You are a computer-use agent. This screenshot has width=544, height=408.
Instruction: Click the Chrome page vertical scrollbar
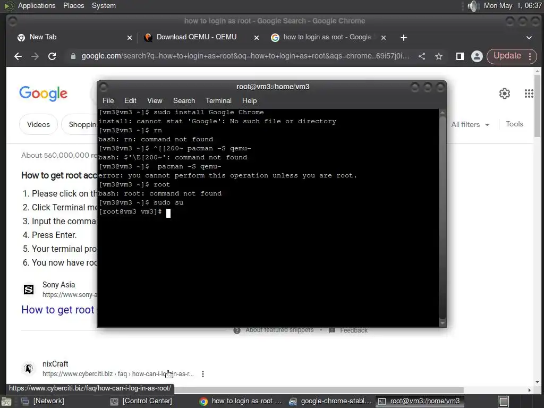(537, 106)
